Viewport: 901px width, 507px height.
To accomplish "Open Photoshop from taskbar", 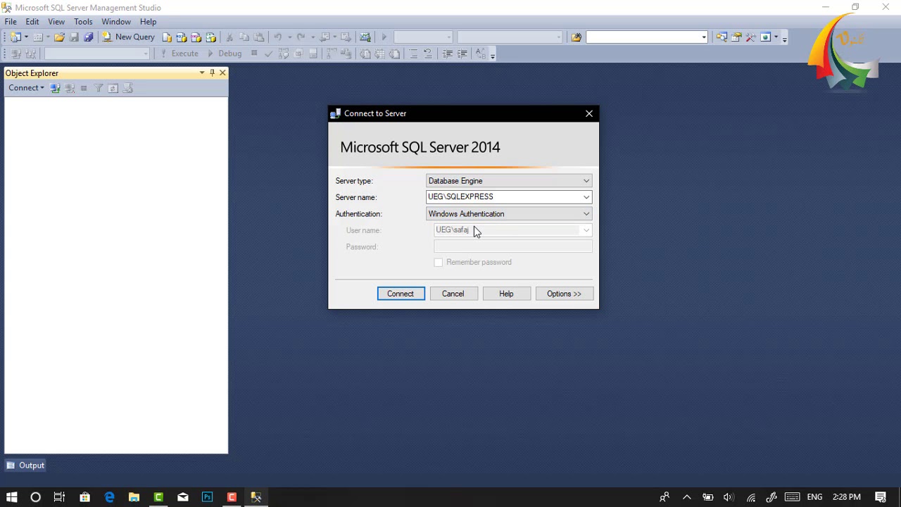I will click(207, 497).
